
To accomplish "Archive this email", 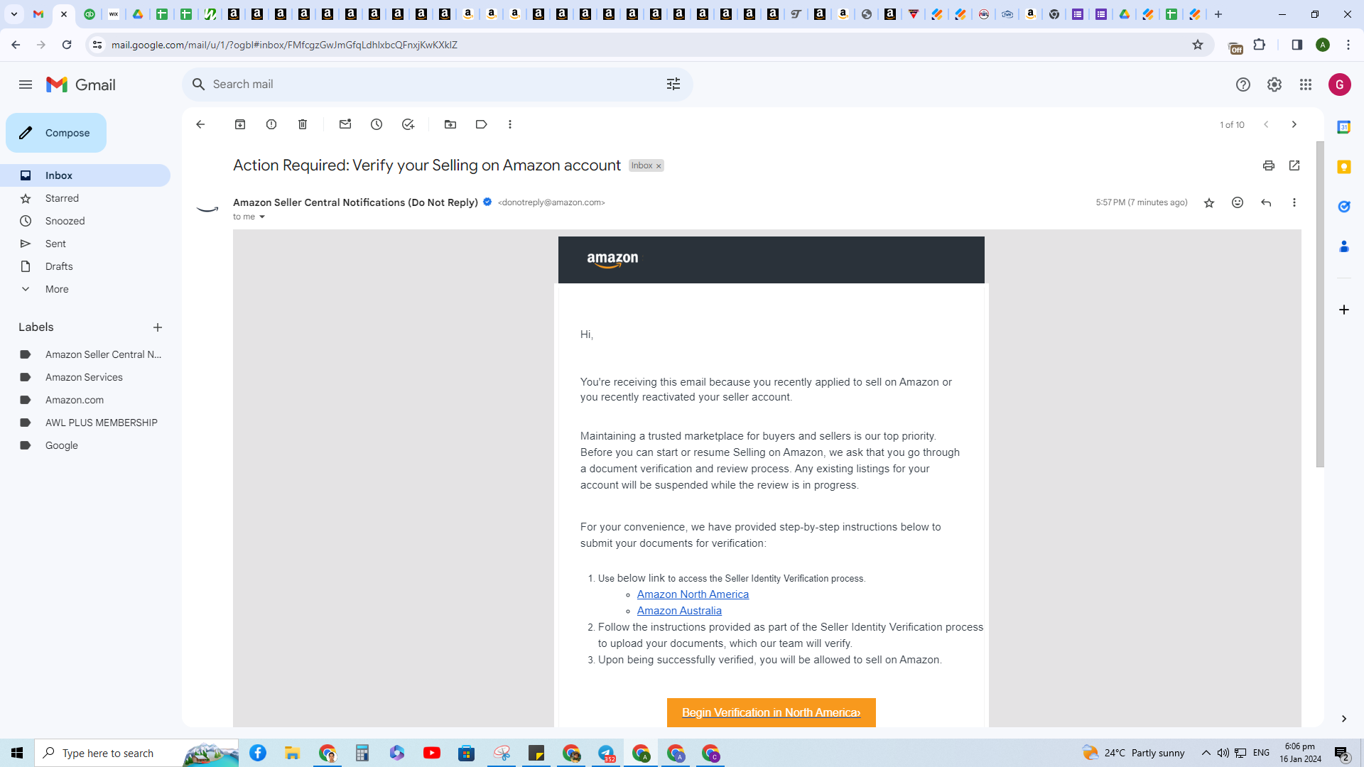I will tap(240, 124).
